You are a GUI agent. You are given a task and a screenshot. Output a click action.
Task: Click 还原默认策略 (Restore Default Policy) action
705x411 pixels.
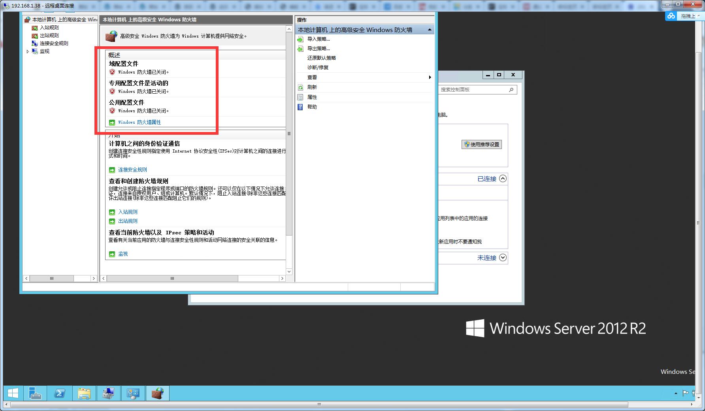pyautogui.click(x=321, y=58)
